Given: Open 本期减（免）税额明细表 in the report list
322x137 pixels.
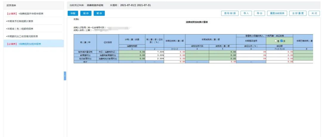Looking at the screenshot, I should (34, 29).
